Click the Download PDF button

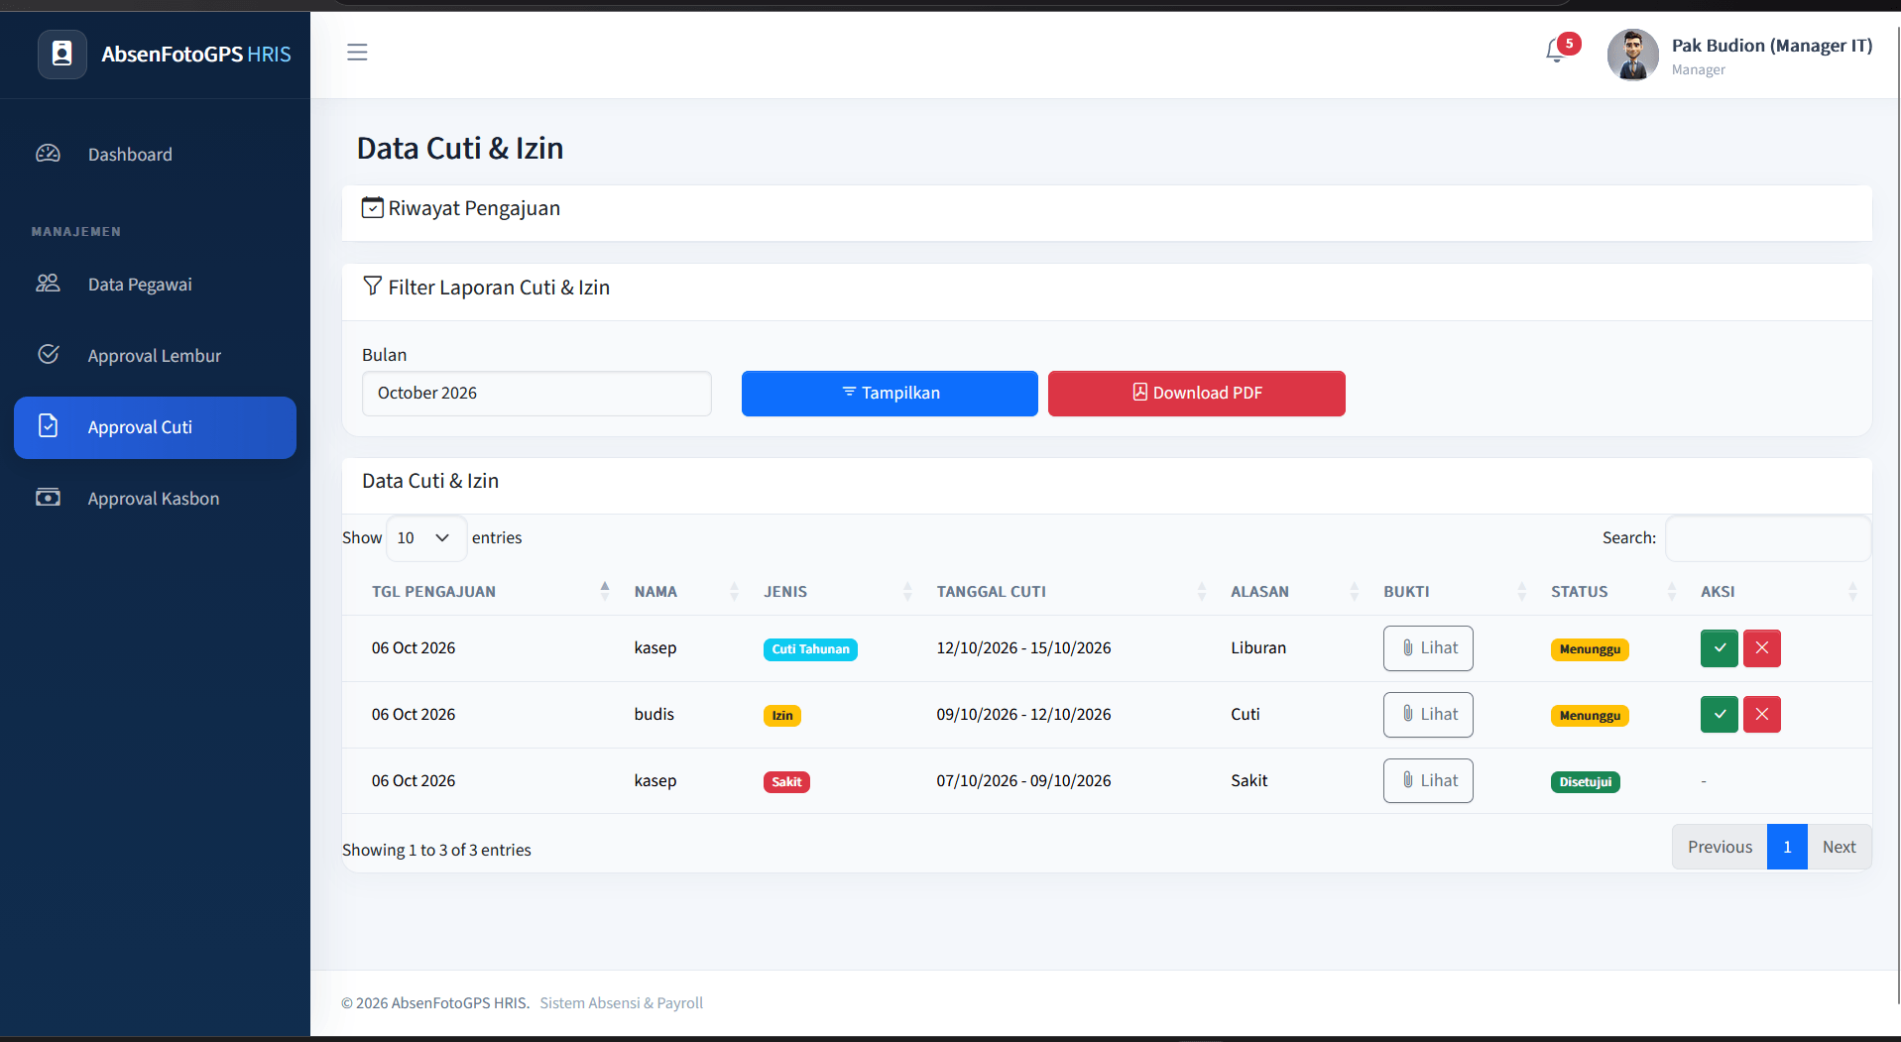[1197, 394]
